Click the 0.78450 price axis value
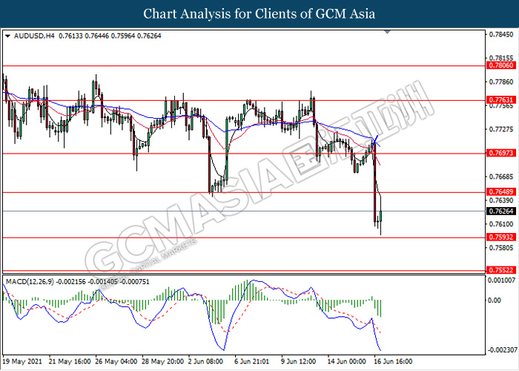This screenshot has width=519, height=371. click(x=501, y=34)
